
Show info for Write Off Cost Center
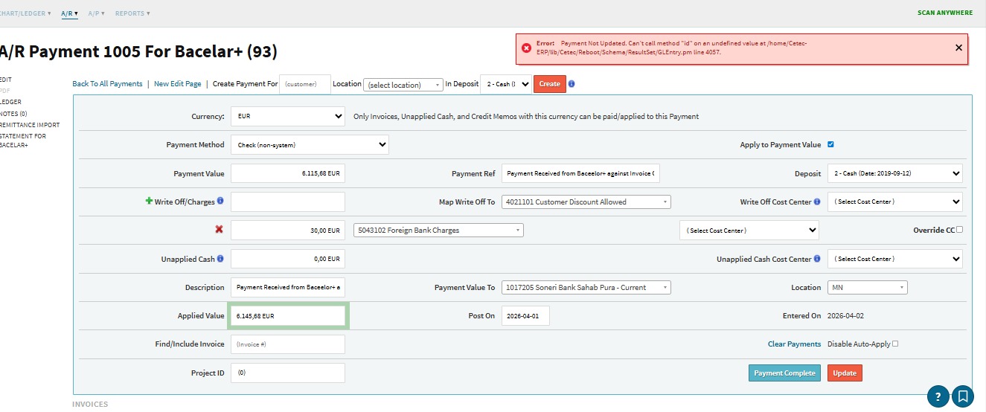pos(817,202)
